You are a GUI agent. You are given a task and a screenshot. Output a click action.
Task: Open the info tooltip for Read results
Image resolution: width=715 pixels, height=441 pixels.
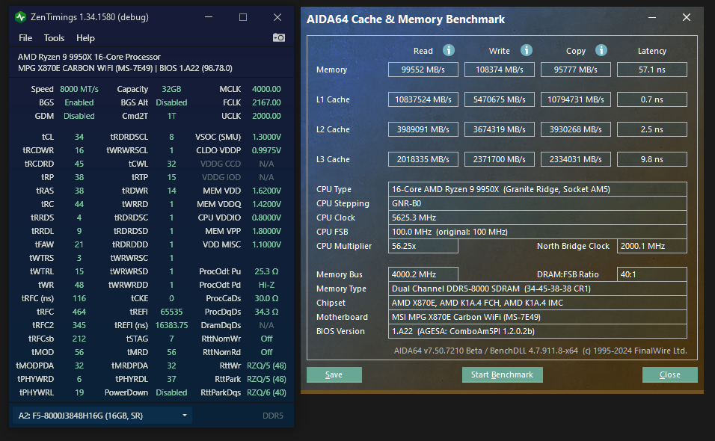(x=447, y=50)
